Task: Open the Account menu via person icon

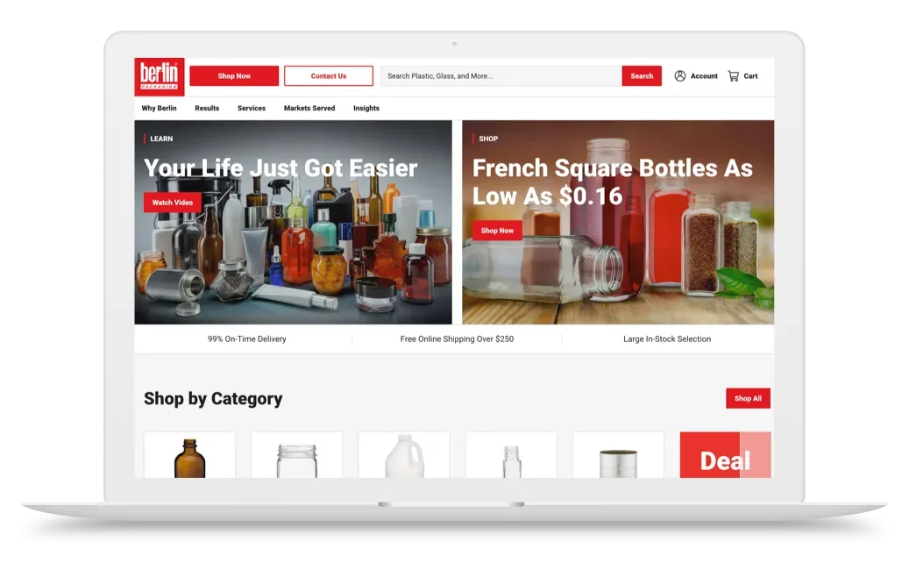Action: [x=681, y=75]
